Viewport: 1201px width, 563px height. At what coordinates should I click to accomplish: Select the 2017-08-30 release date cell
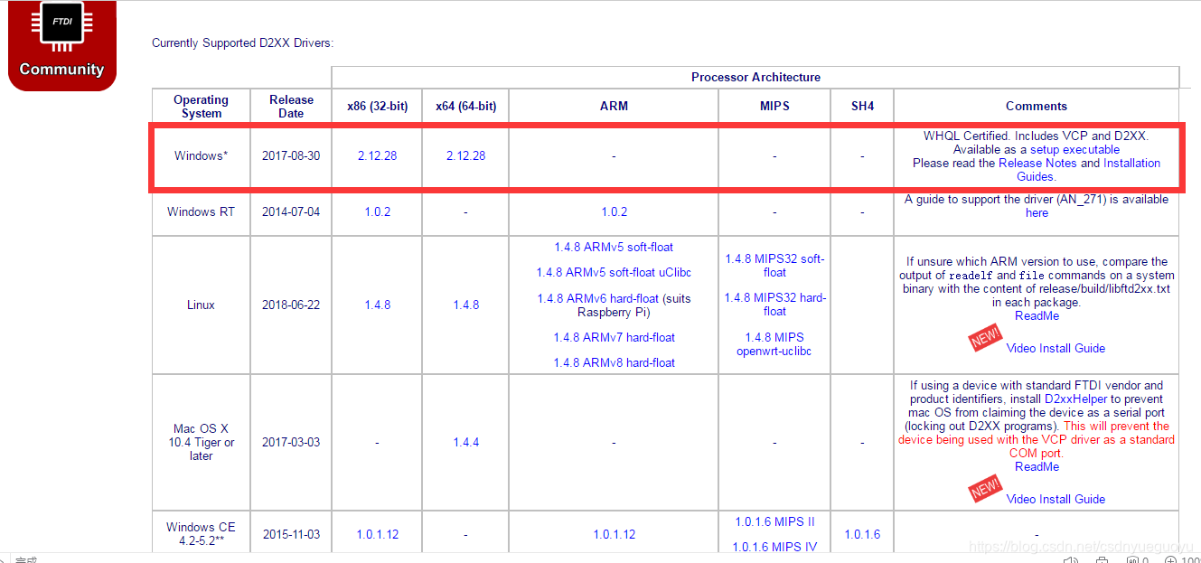pyautogui.click(x=291, y=155)
